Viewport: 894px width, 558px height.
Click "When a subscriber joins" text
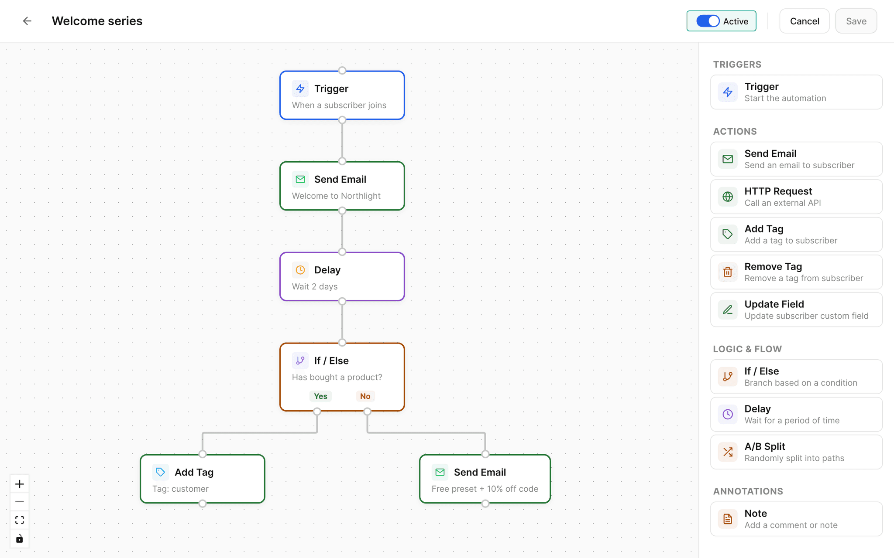click(339, 105)
